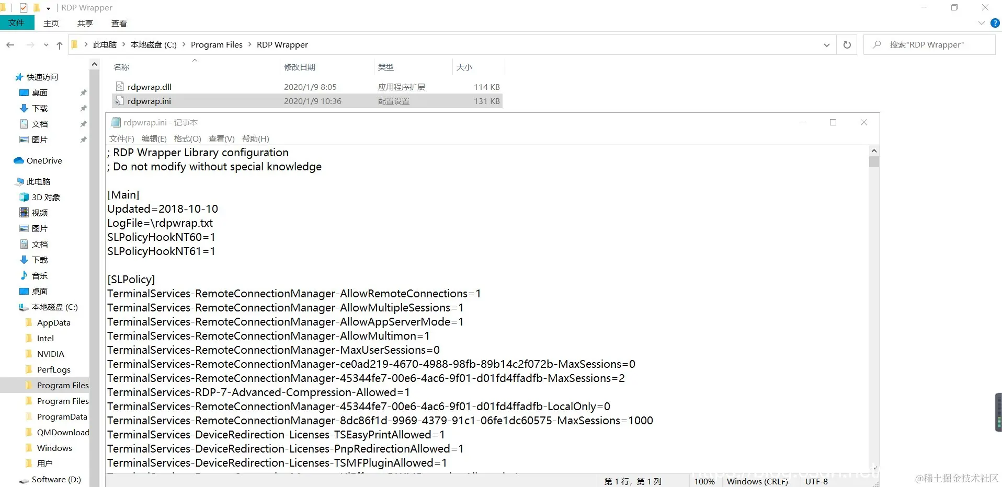Click Notepad scrollbar up arrow
The width and height of the screenshot is (1002, 487).
[x=874, y=151]
